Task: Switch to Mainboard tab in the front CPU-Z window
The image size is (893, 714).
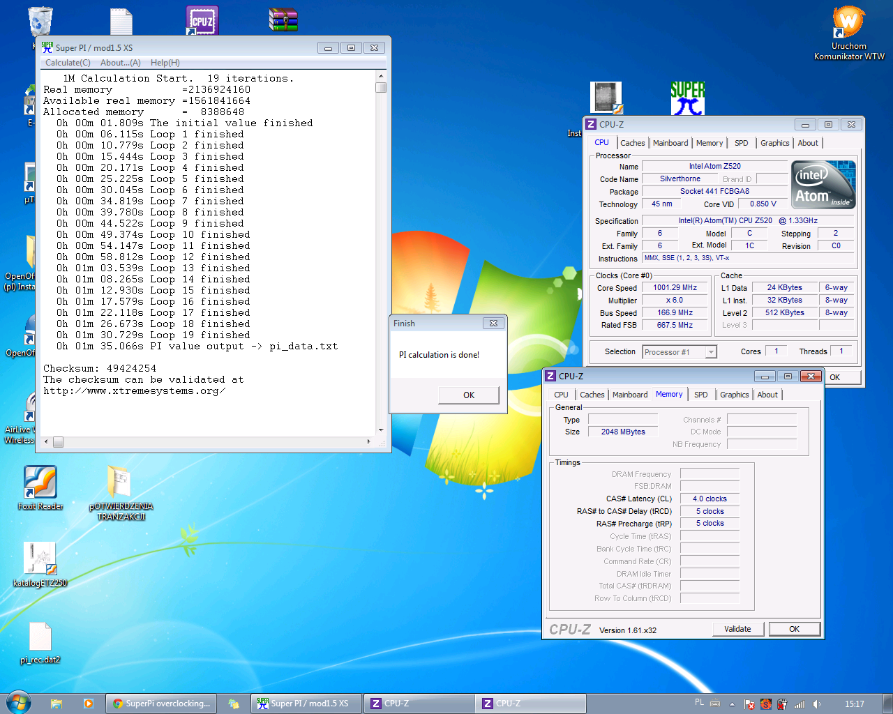Action: pos(630,395)
